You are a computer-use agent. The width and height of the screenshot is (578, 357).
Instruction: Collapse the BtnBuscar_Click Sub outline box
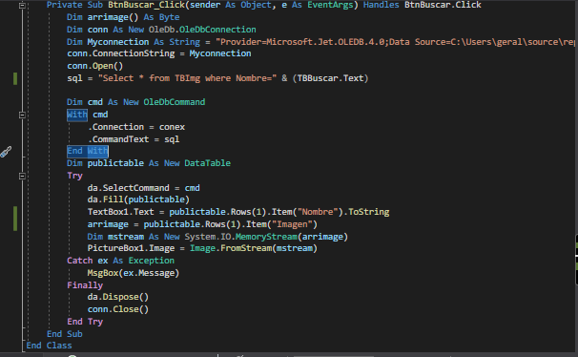tap(22, 5)
